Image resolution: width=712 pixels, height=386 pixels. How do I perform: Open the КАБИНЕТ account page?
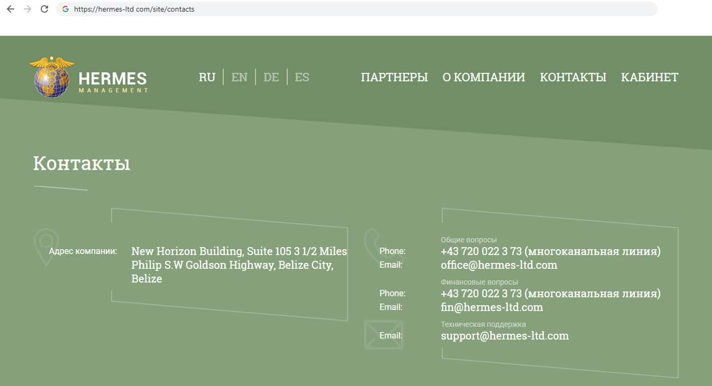(649, 77)
